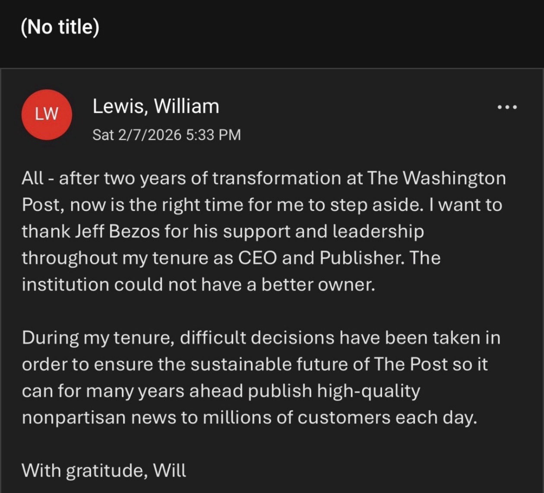Click the red LW sender avatar

click(x=46, y=115)
